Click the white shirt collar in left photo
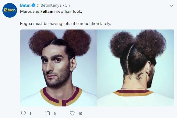Screen dimensions: 177x118 pyautogui.click(x=62, y=97)
